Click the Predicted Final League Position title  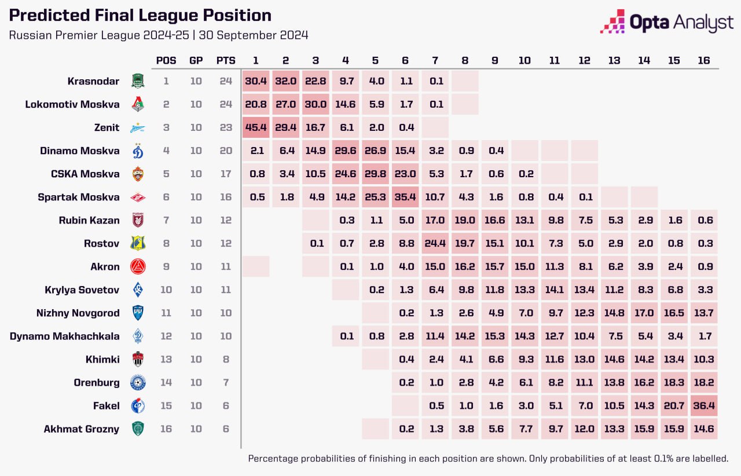pos(141,16)
